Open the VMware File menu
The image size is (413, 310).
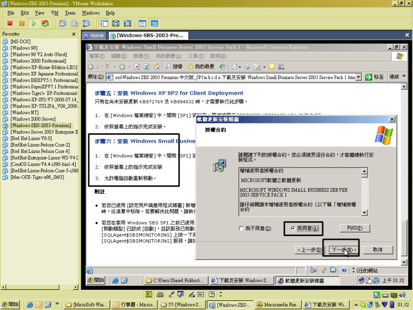[x=11, y=13]
